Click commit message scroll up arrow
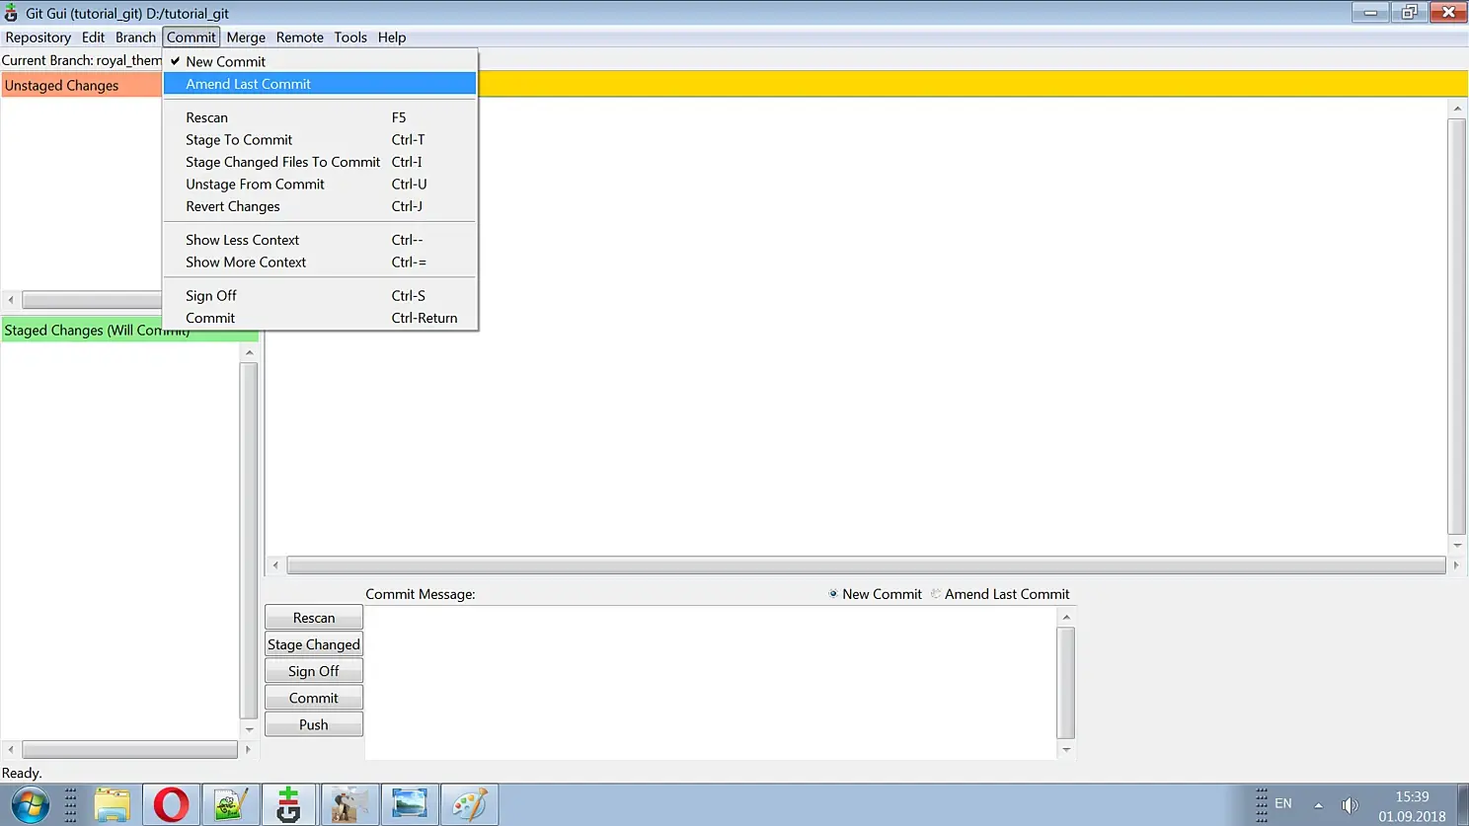The image size is (1469, 826). coord(1066,617)
